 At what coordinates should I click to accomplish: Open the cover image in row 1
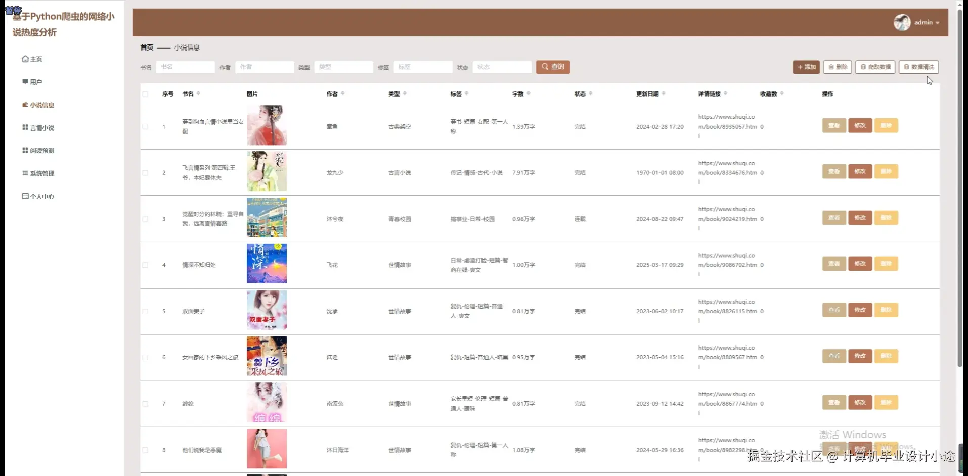pos(267,125)
